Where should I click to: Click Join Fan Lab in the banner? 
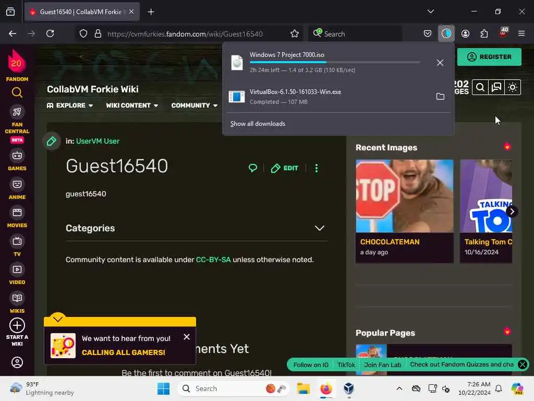[x=382, y=364]
